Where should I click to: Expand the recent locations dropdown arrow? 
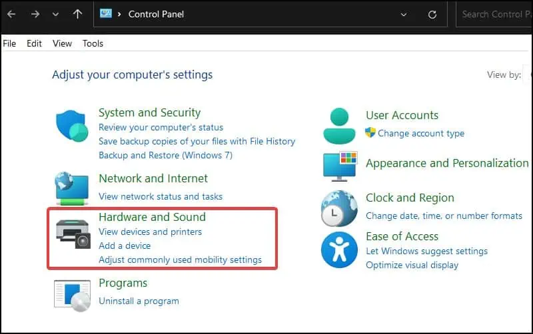56,14
